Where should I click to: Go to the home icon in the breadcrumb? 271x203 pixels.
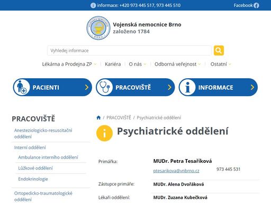98,117
